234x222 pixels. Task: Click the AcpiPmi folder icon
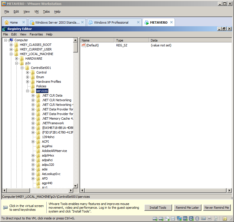click(38, 146)
